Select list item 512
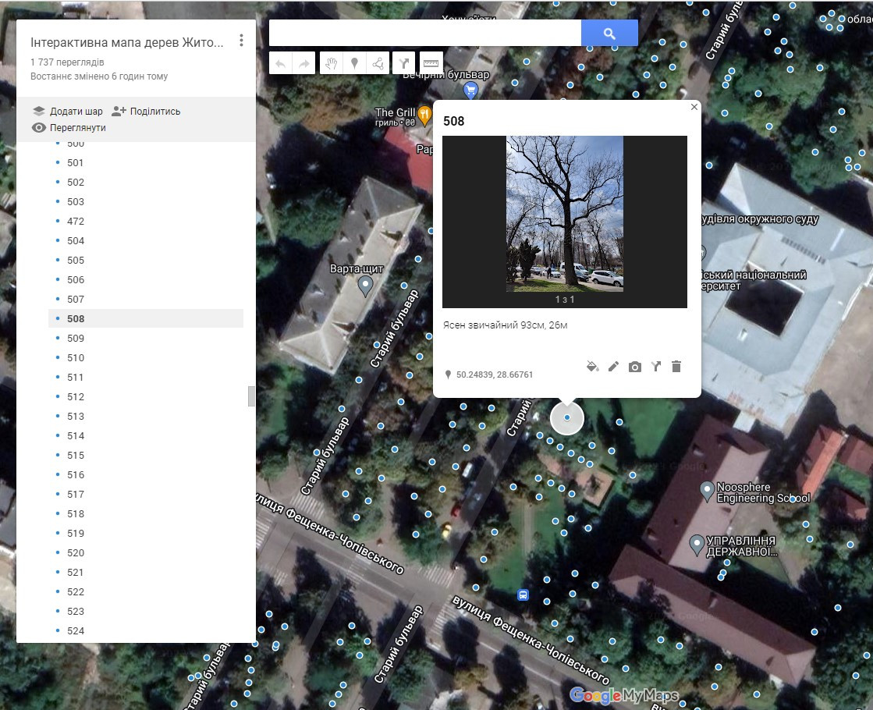Viewport: 873px width, 710px height. click(146, 396)
